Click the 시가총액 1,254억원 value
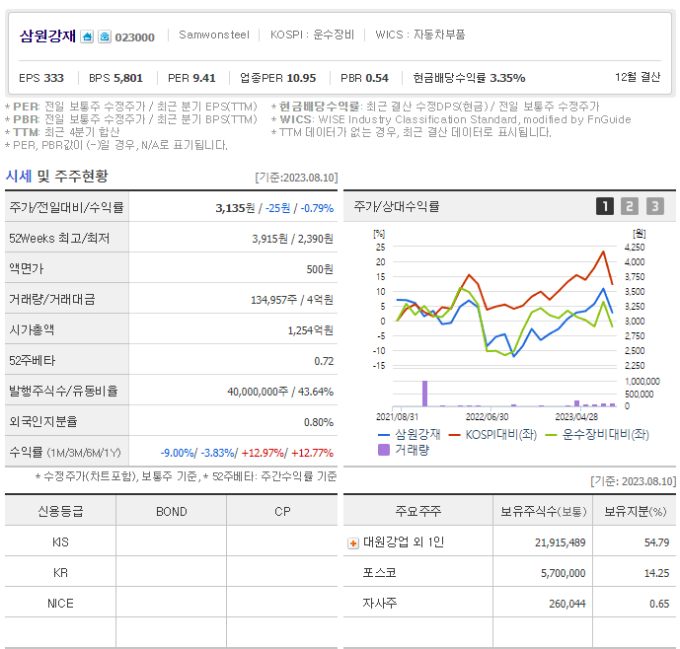Image resolution: width=680 pixels, height=649 pixels. [310, 330]
